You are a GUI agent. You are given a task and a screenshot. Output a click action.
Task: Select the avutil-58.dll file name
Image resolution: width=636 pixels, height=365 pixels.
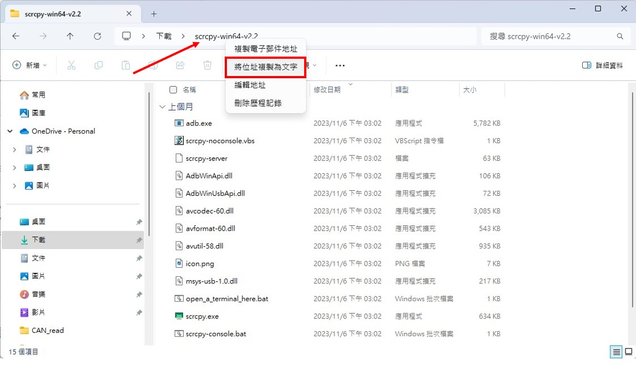[204, 246]
